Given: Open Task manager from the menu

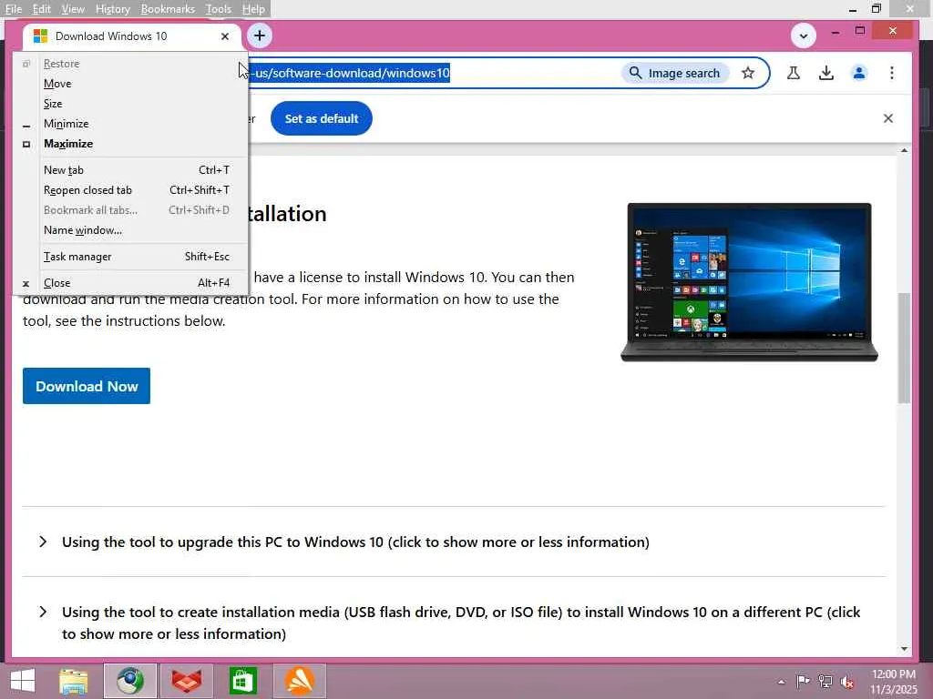Looking at the screenshot, I should point(131,256).
